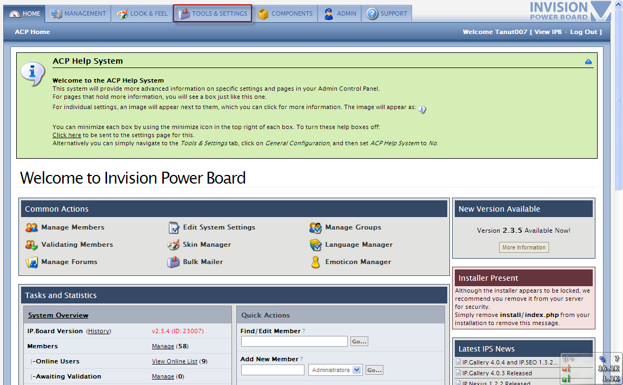Image resolution: width=623 pixels, height=385 pixels.
Task: Focus the Find/Edit Member input field
Action: coord(294,341)
